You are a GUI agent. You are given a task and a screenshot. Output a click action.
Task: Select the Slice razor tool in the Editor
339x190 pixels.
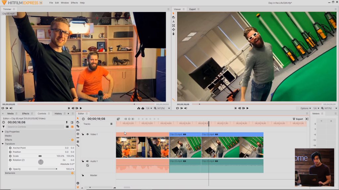(x=78, y=126)
